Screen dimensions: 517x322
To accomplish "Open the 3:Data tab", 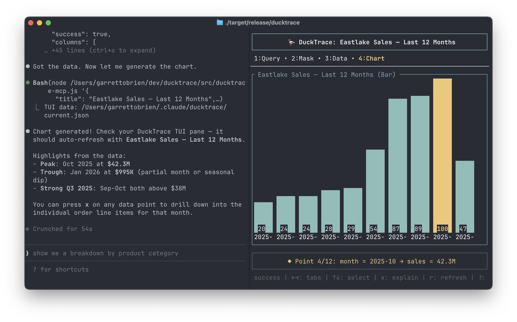I will [336, 59].
